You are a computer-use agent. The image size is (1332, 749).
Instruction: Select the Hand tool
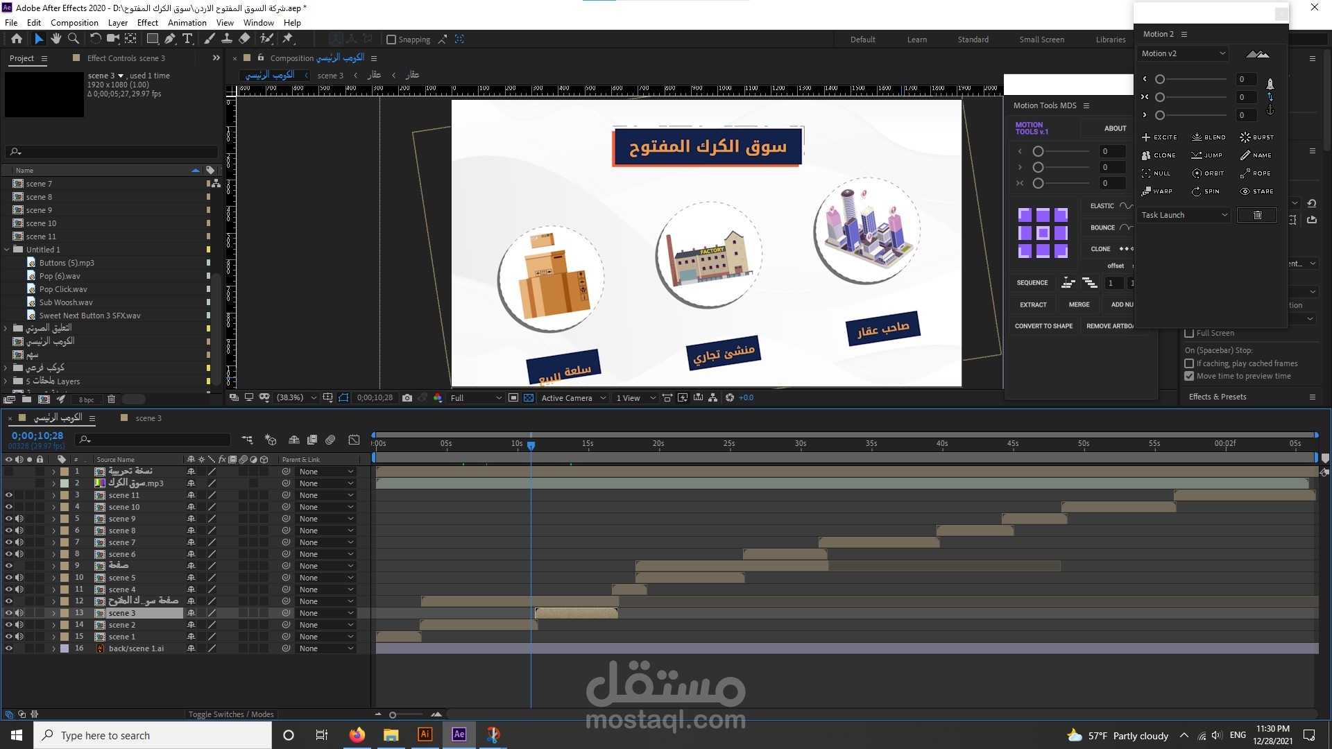56,39
